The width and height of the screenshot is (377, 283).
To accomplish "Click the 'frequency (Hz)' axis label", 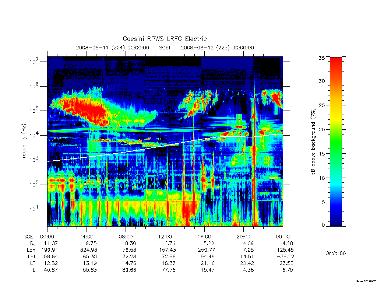I will click(x=24, y=142).
